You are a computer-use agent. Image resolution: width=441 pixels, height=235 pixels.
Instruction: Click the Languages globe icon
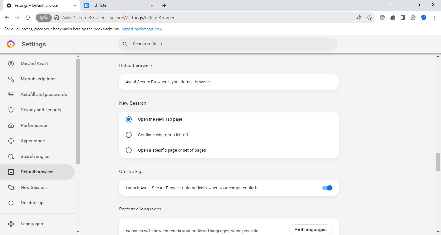[11, 224]
